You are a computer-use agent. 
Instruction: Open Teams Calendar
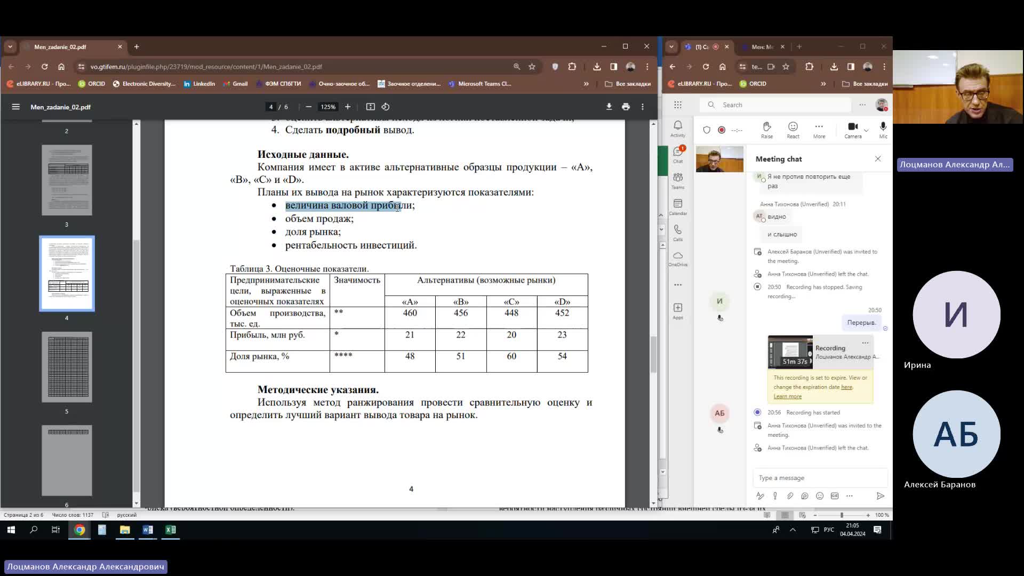[678, 206]
